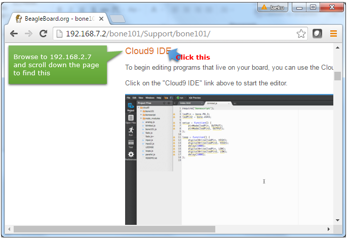Viewport: 348px width, 239px height.
Task: Close the BeagleBoard.org tab
Action: pos(101,19)
